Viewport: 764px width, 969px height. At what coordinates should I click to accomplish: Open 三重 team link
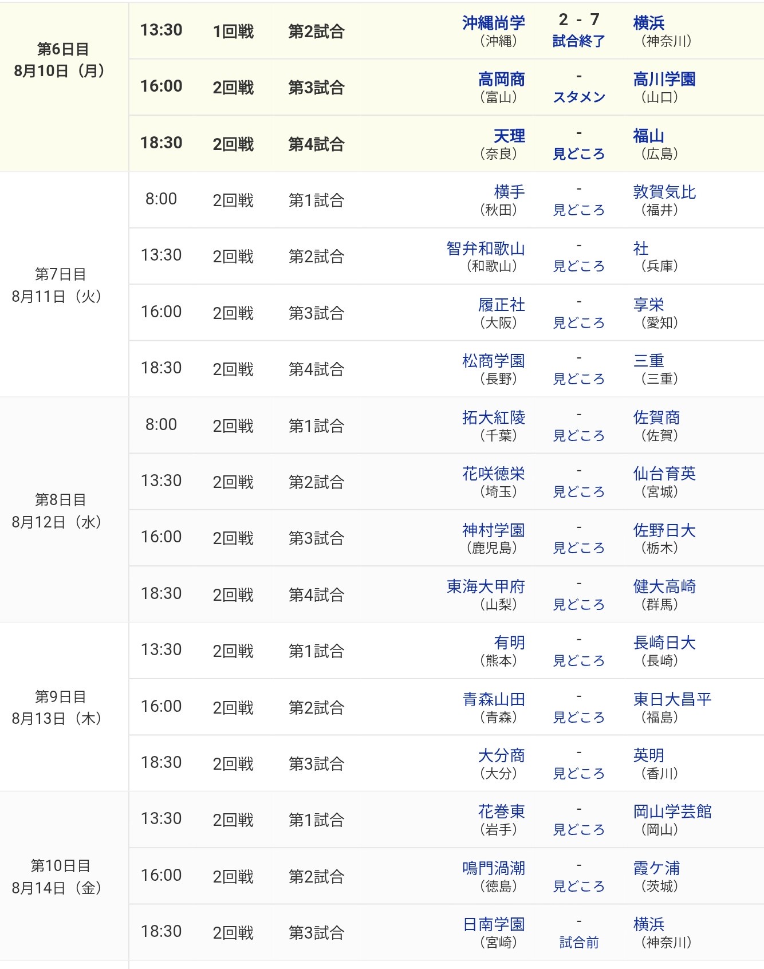click(x=649, y=361)
